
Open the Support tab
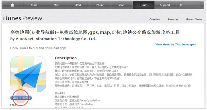(x=165, y=5)
